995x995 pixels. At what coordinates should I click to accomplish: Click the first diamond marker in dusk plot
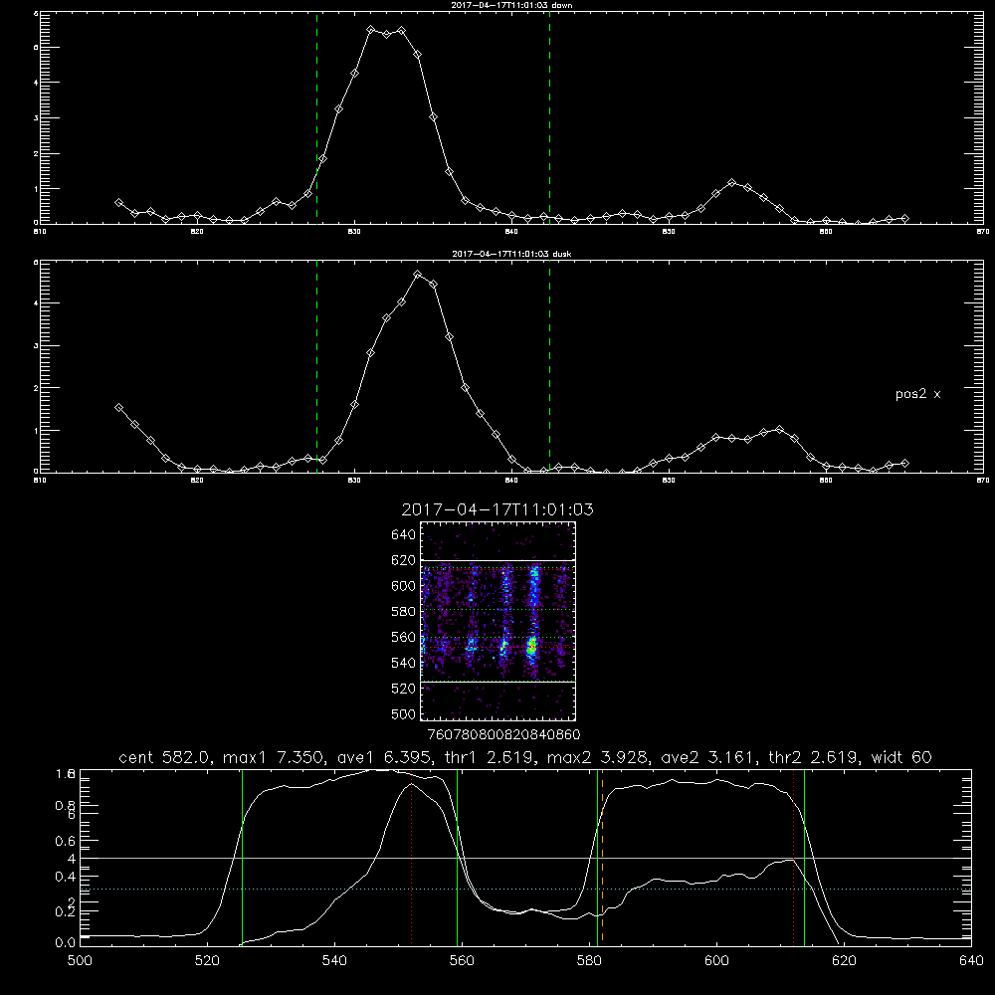(x=118, y=407)
